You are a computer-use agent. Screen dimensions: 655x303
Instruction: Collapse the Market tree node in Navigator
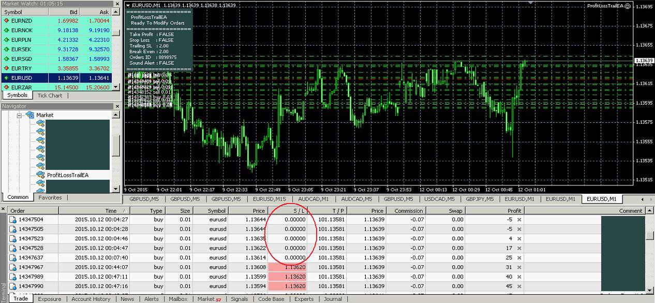click(x=20, y=115)
